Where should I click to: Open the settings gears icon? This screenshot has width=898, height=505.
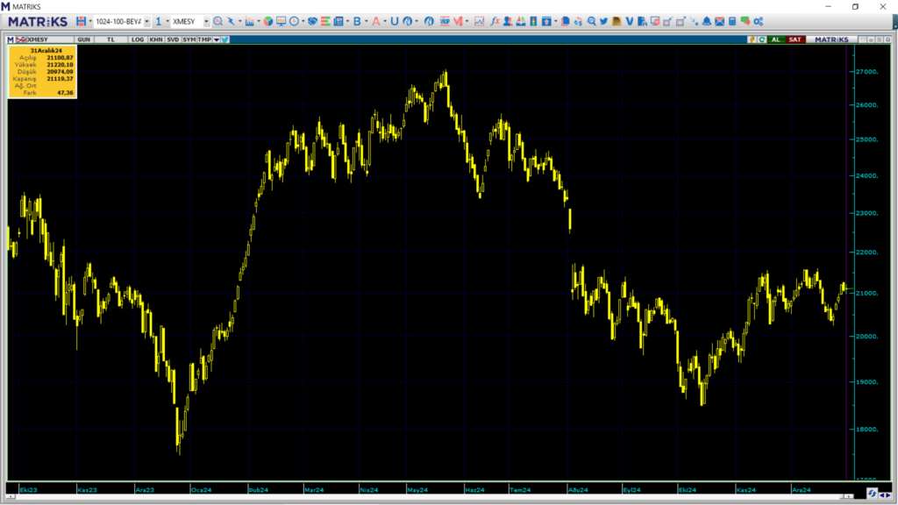(x=759, y=21)
